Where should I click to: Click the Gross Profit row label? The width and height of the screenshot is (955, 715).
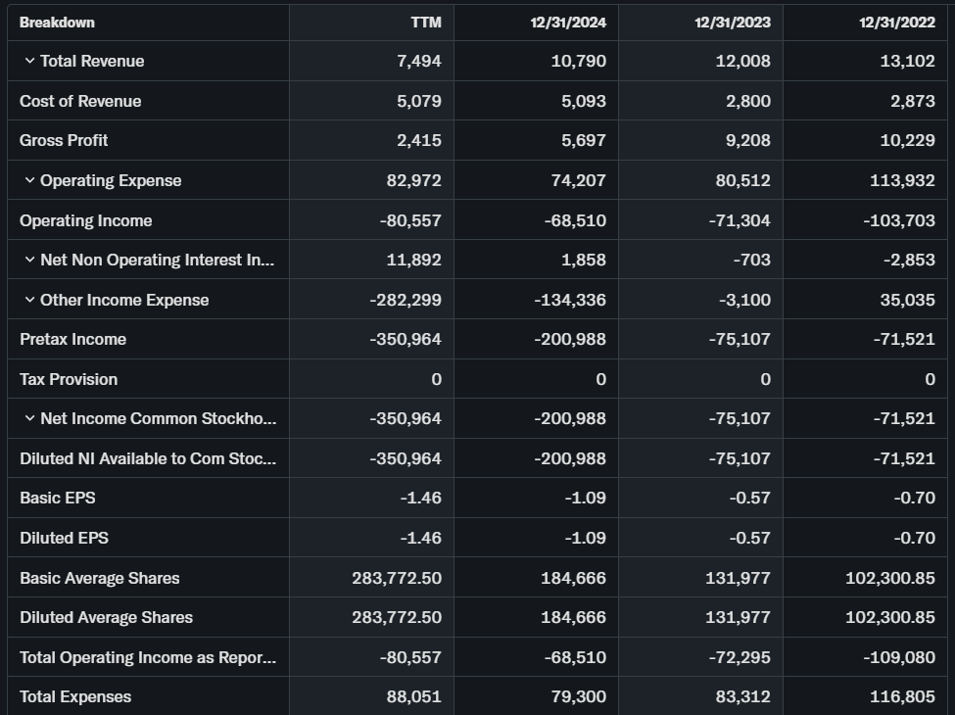[64, 141]
